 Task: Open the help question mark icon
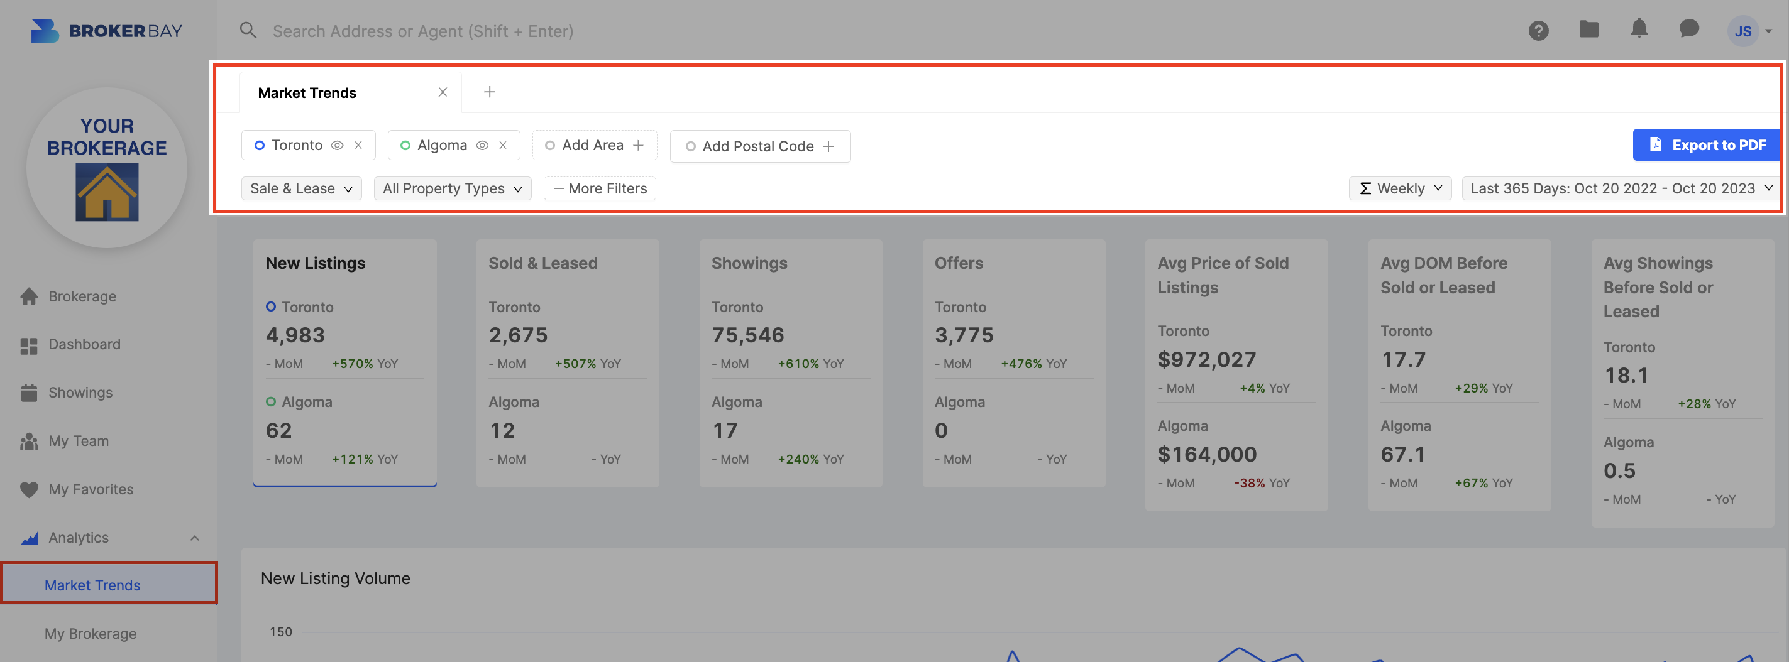1538,31
